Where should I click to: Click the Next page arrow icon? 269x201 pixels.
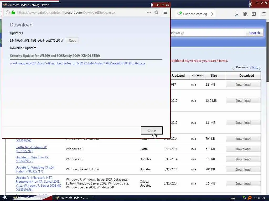pyautogui.click(x=259, y=68)
